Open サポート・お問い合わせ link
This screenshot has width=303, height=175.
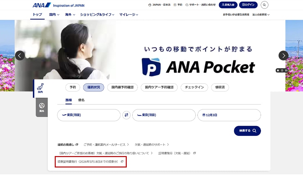pyautogui.click(x=200, y=5)
